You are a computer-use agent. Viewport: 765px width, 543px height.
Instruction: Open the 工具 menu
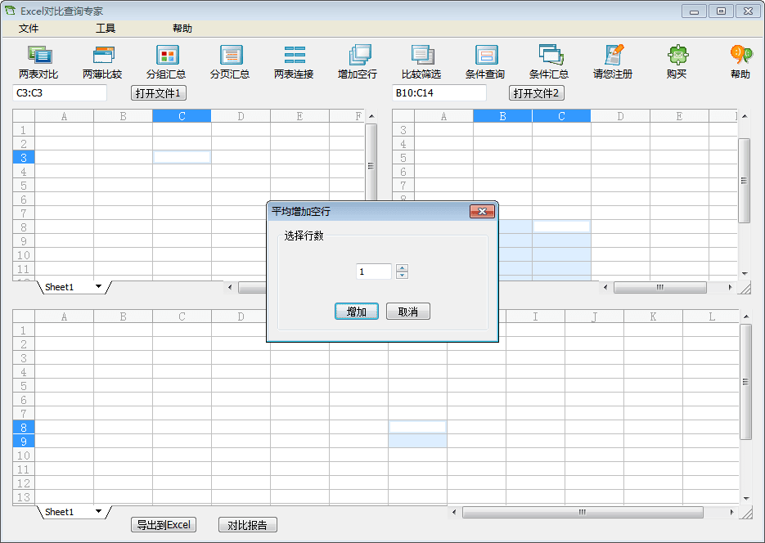pyautogui.click(x=106, y=29)
